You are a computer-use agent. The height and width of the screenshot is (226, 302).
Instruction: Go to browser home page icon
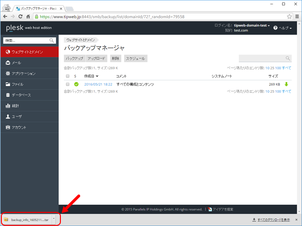tap(28, 17)
